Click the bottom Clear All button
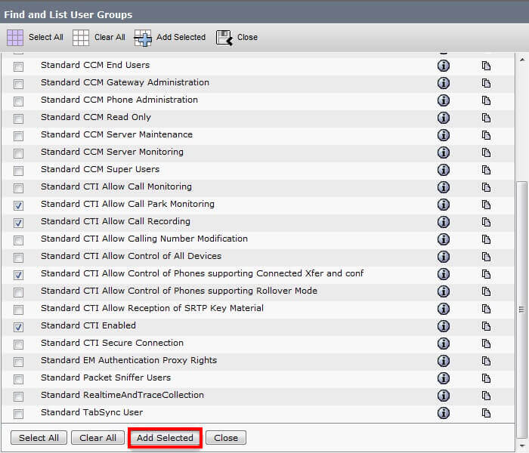This screenshot has width=529, height=453. (97, 438)
